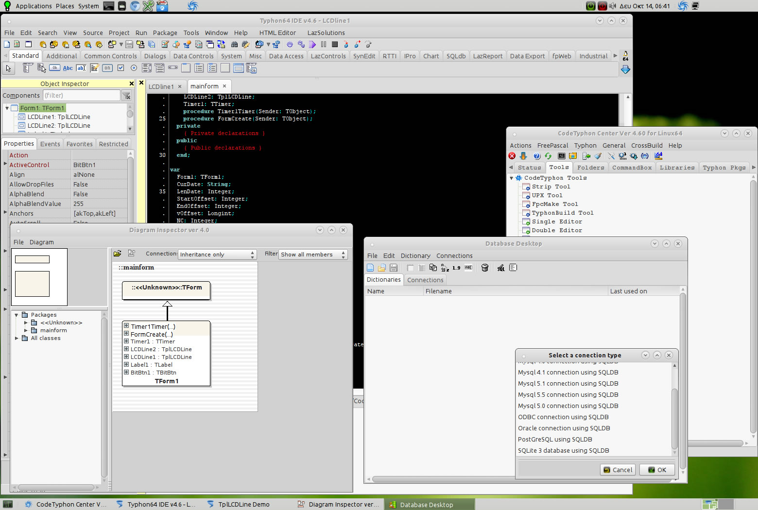Open the Filter 'Show all members' dropdown
This screenshot has width=758, height=510.
point(313,255)
